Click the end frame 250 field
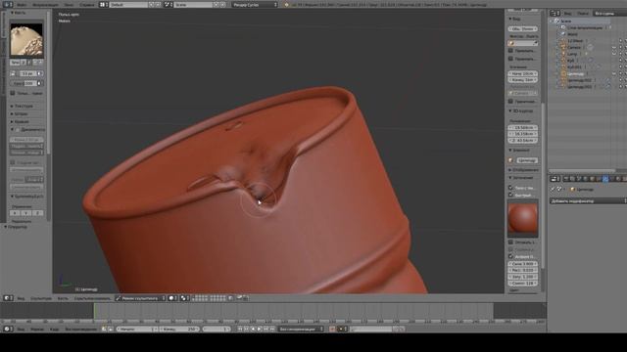 179,330
